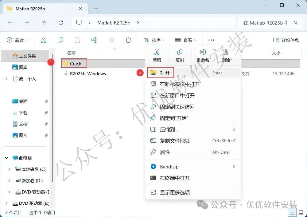Select Delete in the context menu
307x217 pixels.
226,56
